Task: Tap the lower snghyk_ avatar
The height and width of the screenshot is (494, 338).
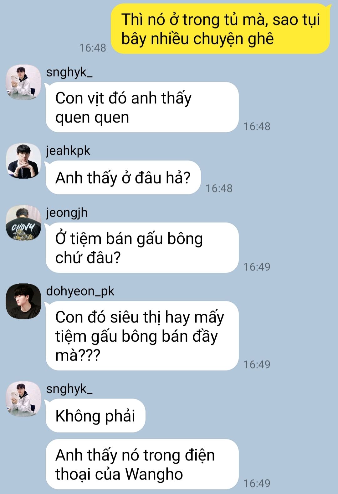Action: coord(23,399)
